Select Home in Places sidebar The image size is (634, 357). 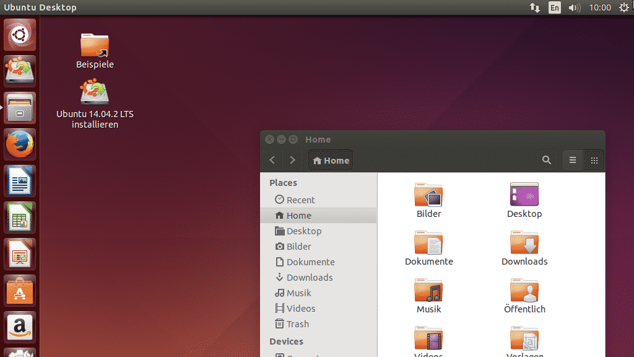319,215
